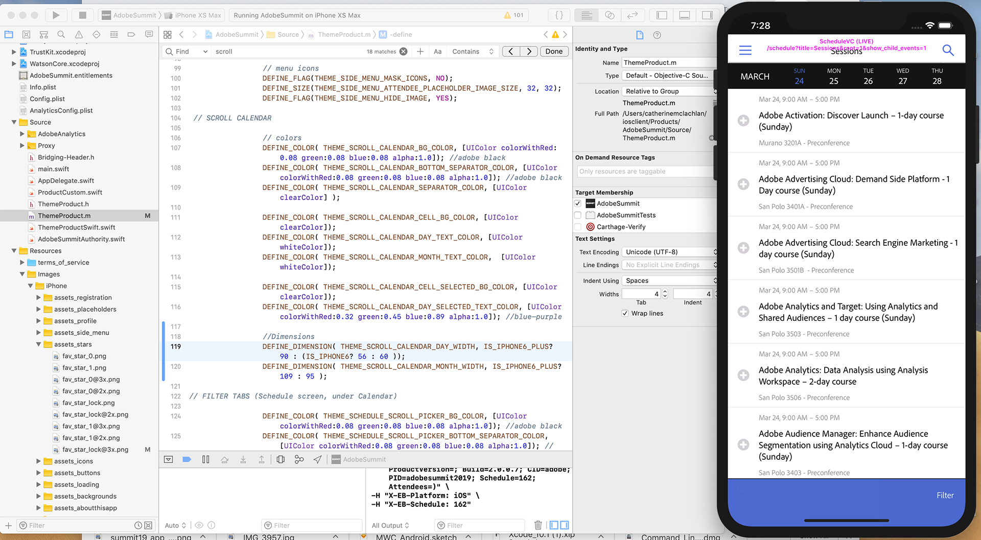Viewport: 981px width, 540px height.
Task: Select ThemeProduct.h in navigator
Action: point(63,204)
